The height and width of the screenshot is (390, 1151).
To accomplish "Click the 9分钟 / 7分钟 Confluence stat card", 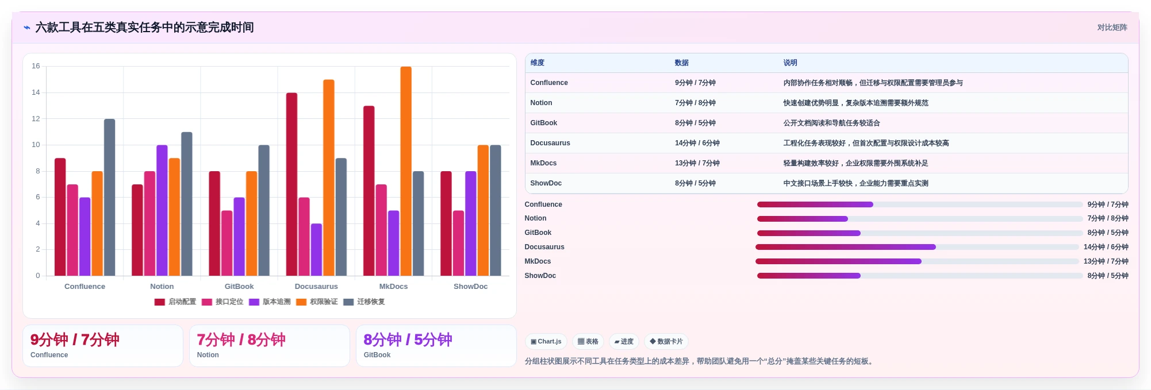I will [103, 346].
